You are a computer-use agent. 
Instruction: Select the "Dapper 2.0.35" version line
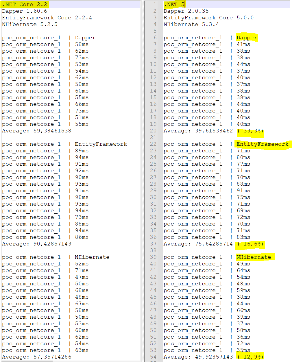(x=186, y=11)
